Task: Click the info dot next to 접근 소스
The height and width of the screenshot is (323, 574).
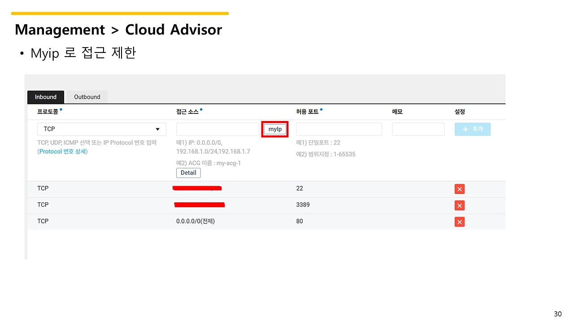Action: 201,109
